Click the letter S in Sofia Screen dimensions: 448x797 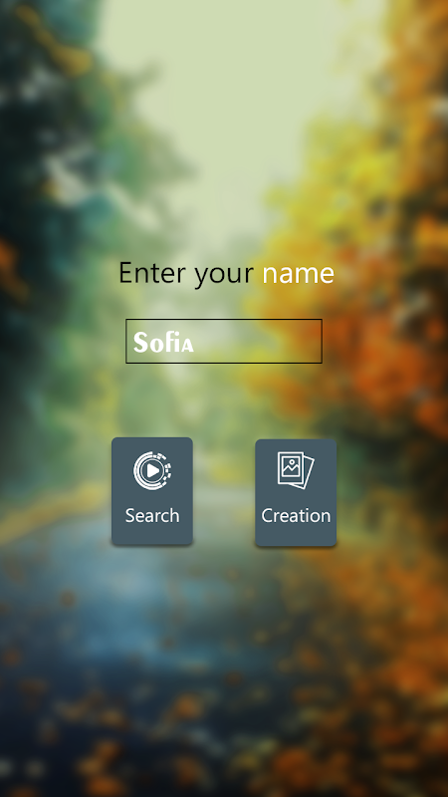point(140,342)
